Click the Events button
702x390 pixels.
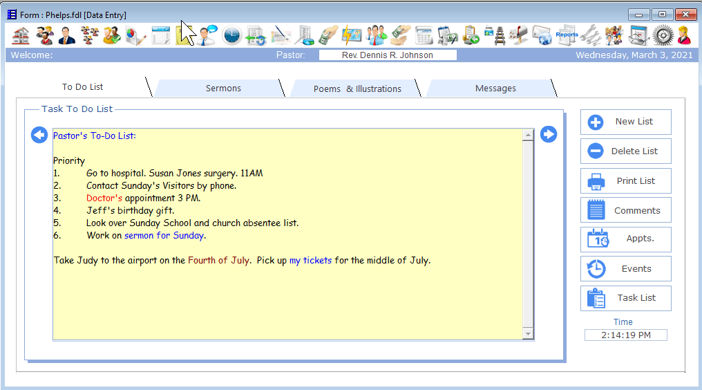coord(626,269)
